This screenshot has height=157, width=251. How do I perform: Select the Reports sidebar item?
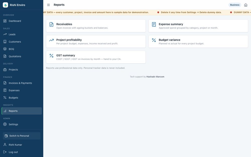pyautogui.click(x=22, y=111)
